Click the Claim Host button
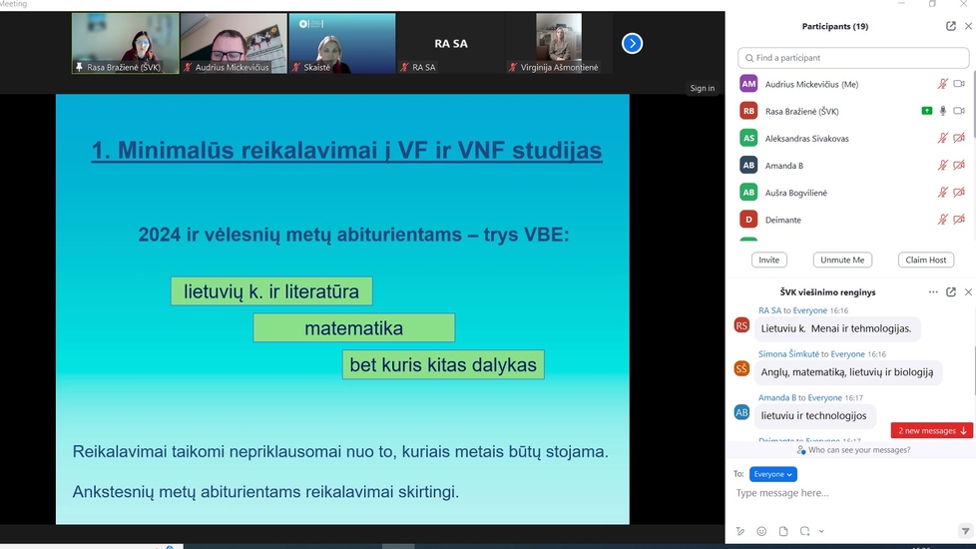This screenshot has width=976, height=549. 925,260
